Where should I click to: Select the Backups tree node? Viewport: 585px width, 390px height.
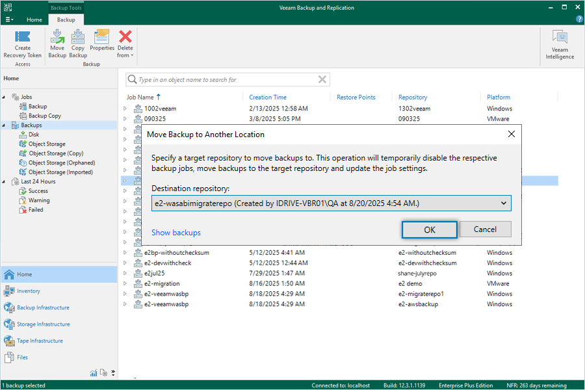(31, 125)
